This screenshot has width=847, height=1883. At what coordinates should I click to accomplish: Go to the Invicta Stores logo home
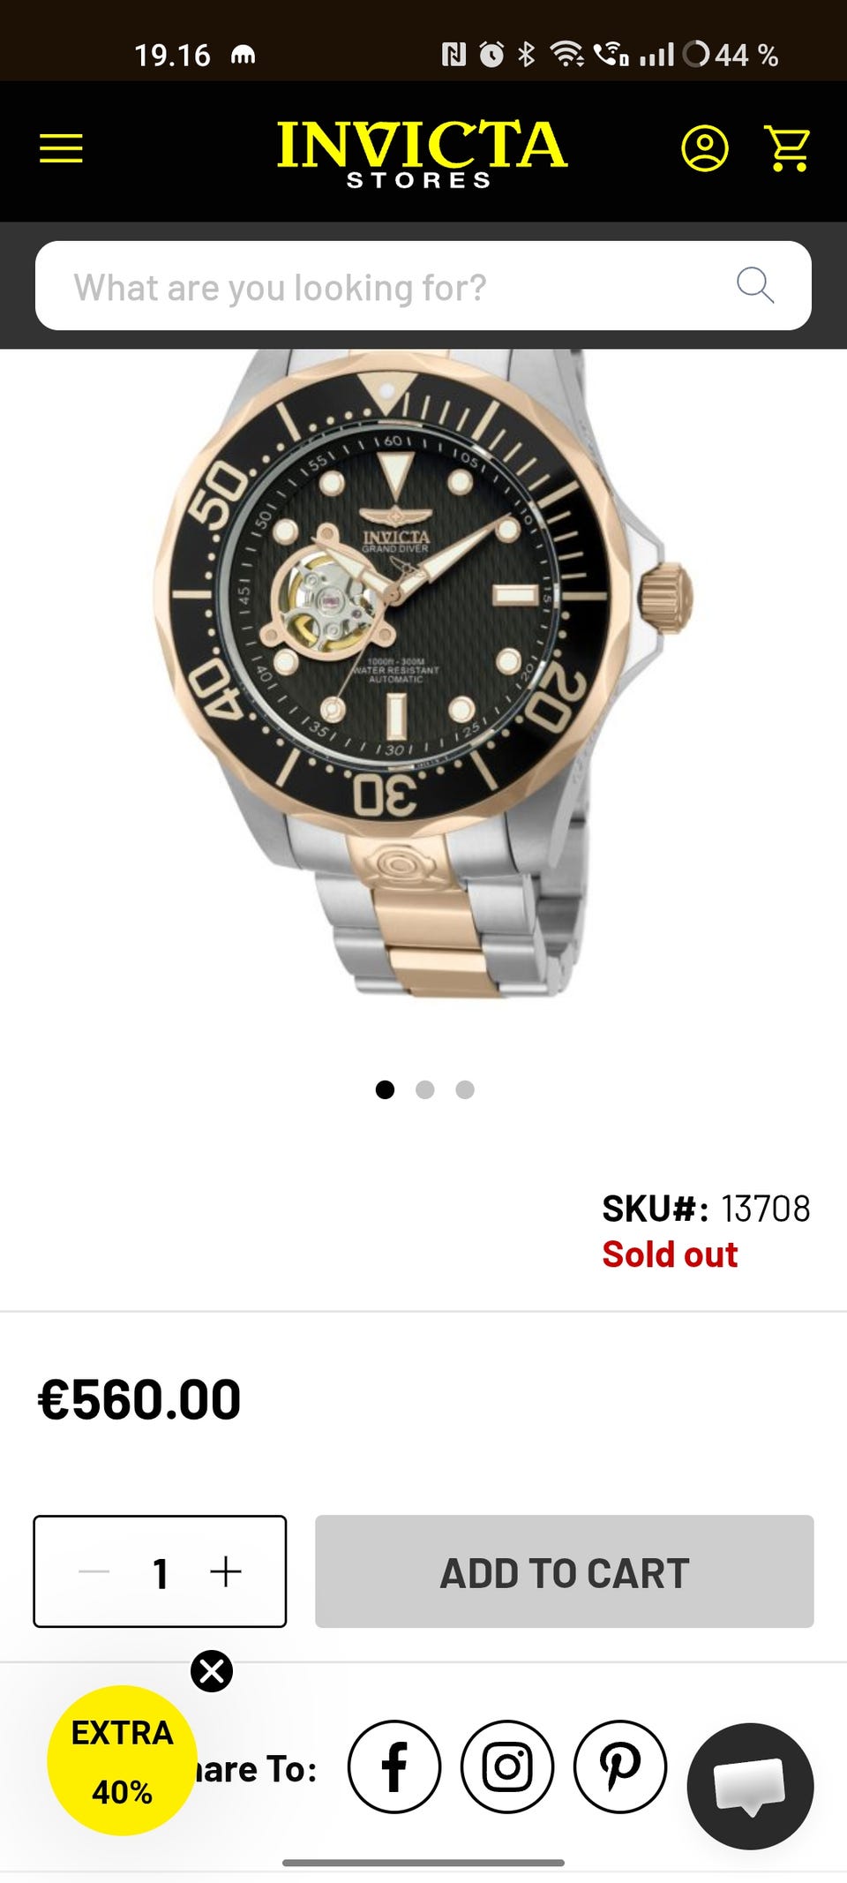(421, 154)
